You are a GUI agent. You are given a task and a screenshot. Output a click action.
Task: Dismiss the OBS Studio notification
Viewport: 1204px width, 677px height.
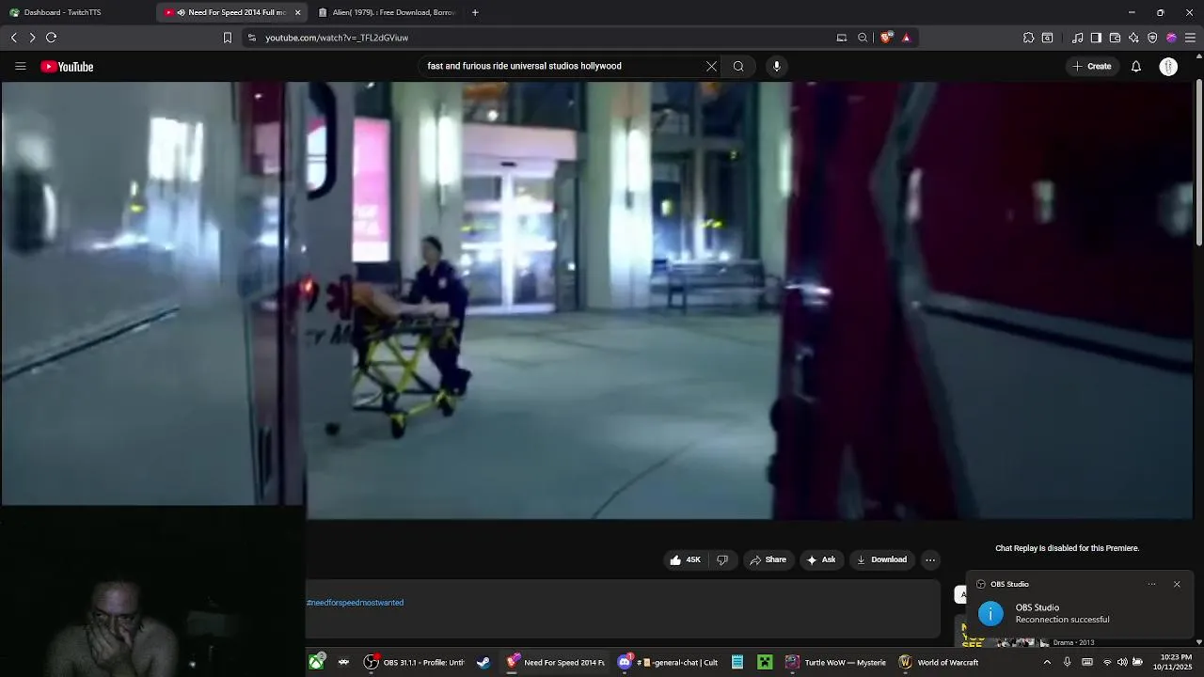click(1177, 584)
